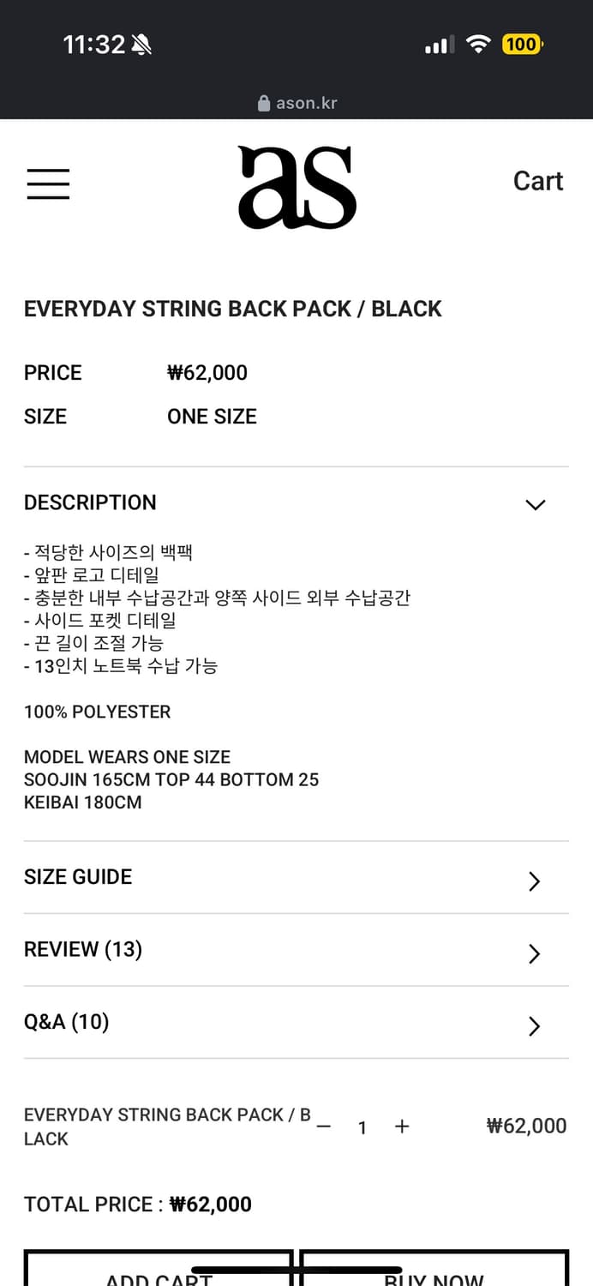Tap the quantity value showing 1

pyautogui.click(x=362, y=1127)
